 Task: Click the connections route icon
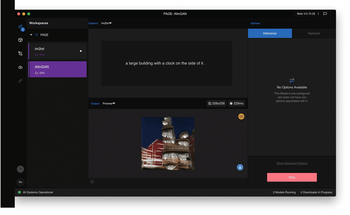[20, 53]
